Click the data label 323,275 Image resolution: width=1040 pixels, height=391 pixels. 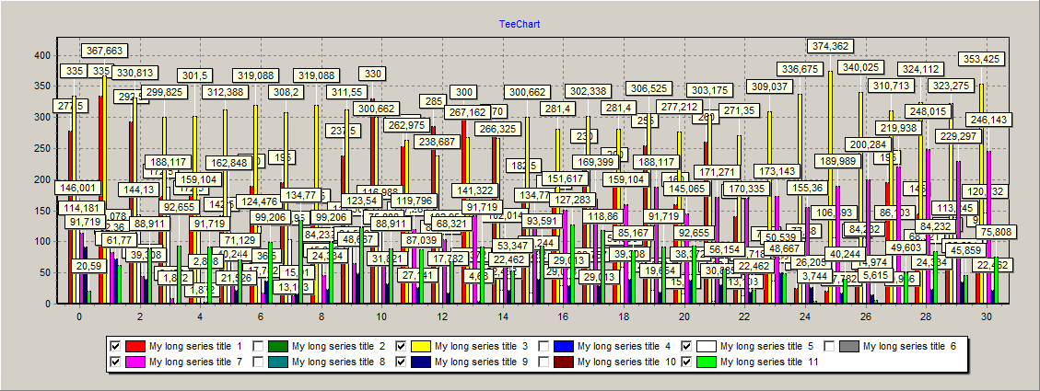[x=951, y=86]
